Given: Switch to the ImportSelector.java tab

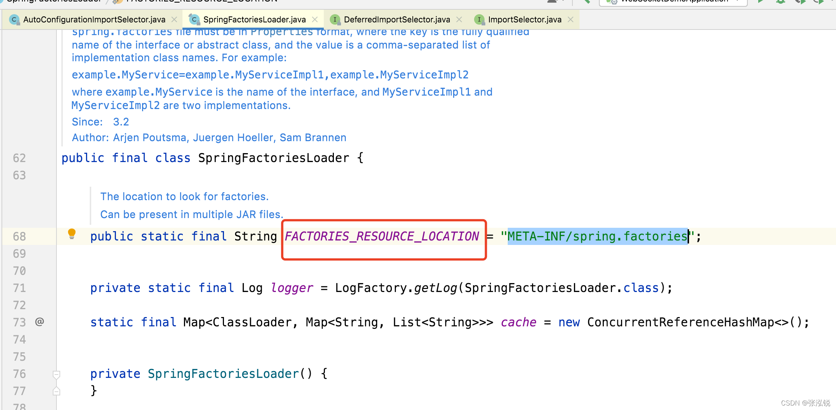Looking at the screenshot, I should coord(524,19).
